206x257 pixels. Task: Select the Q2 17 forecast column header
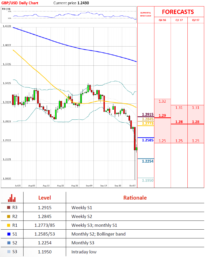(x=196, y=20)
